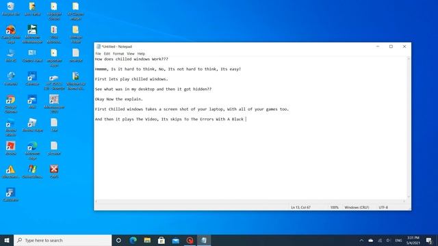Select the Microsoft Edge desktop shortcut
Screen dimensions: 438x246
point(32,150)
